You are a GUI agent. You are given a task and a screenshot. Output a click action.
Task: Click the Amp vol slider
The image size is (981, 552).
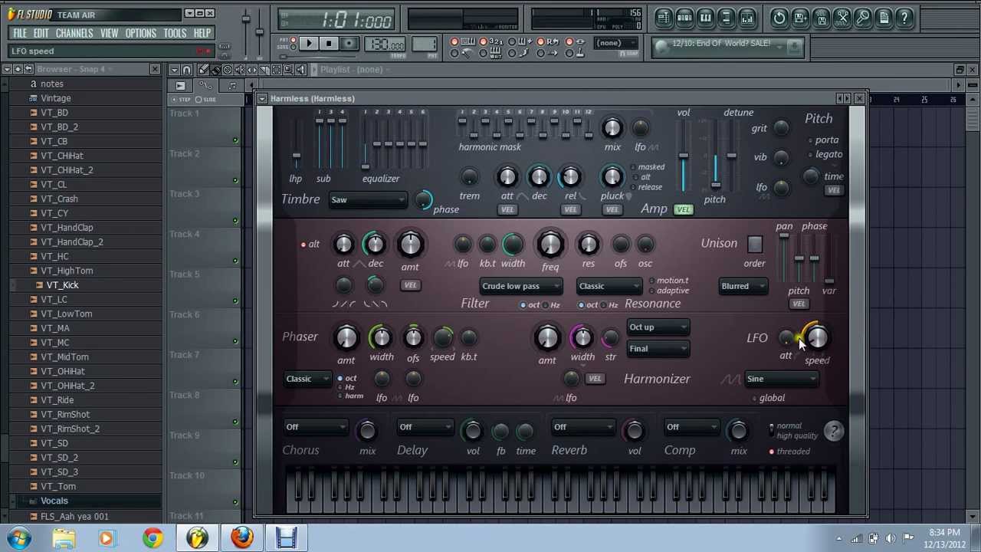click(683, 157)
